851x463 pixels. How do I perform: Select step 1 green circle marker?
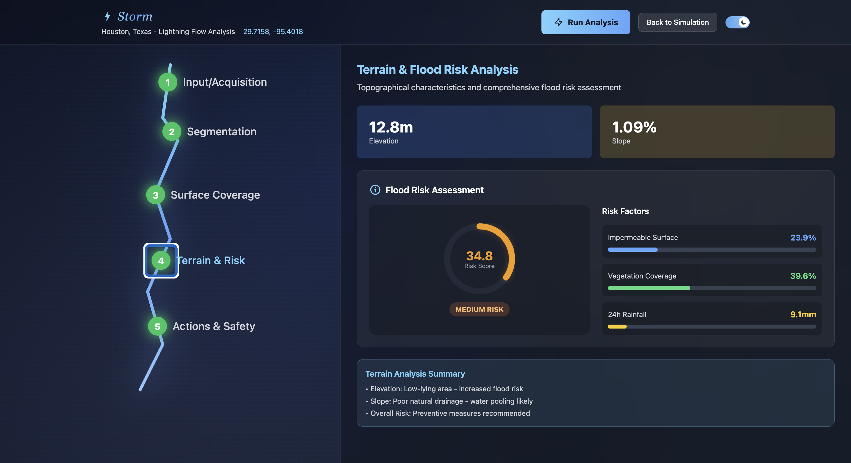point(168,82)
